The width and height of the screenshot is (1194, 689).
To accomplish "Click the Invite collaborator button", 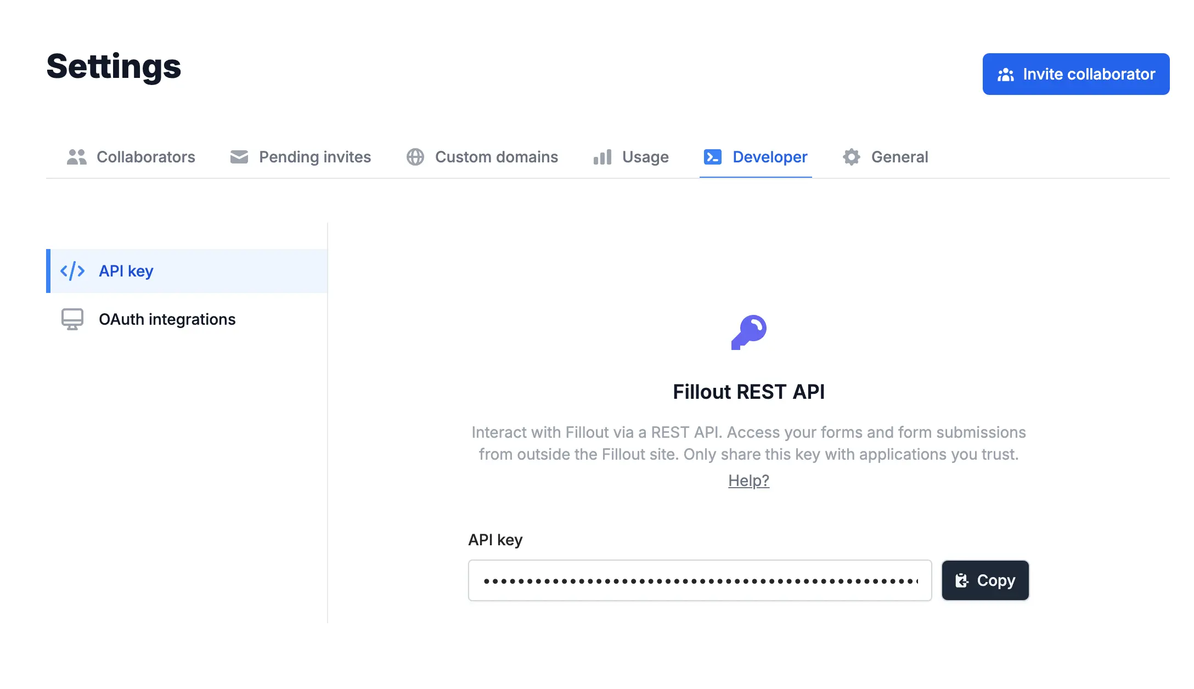I will coord(1075,74).
